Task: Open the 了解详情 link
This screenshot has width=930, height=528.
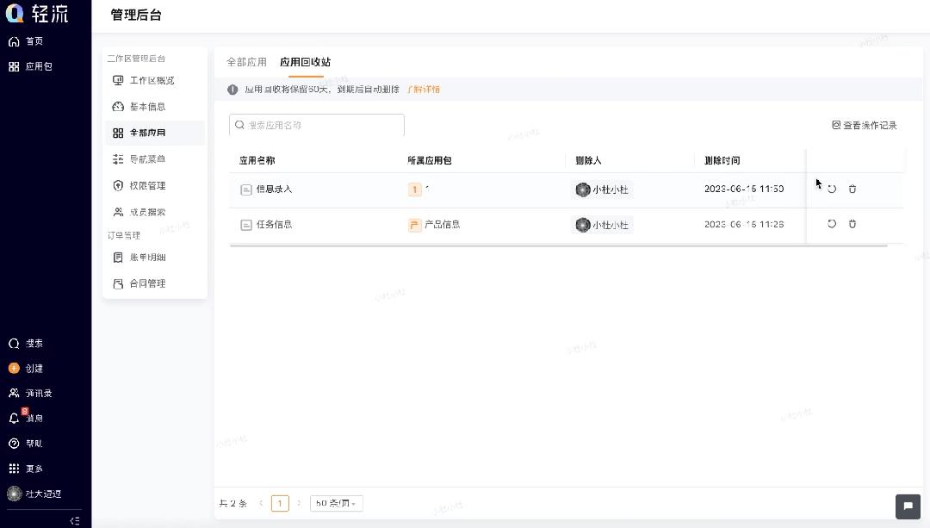Action: coord(424,89)
